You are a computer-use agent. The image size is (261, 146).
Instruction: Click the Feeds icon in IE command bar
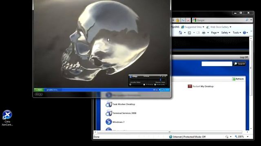pyautogui.click(x=189, y=33)
